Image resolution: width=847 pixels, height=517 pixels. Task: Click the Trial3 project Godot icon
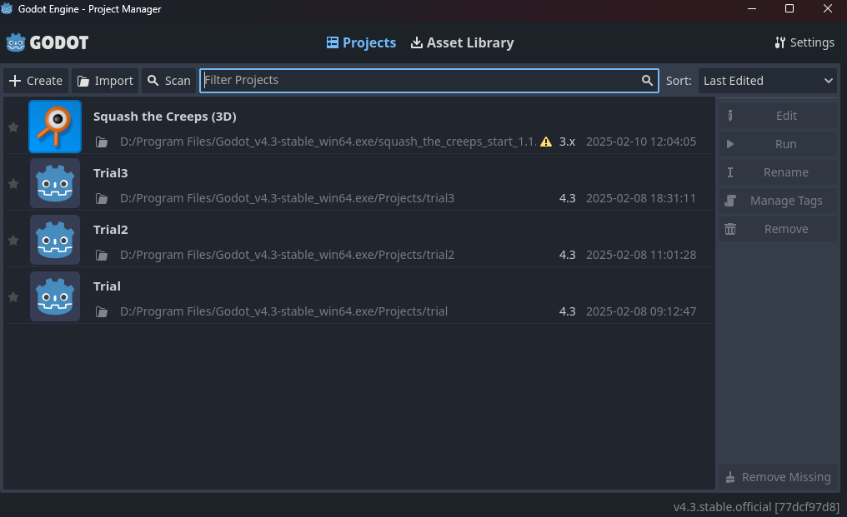click(x=55, y=183)
